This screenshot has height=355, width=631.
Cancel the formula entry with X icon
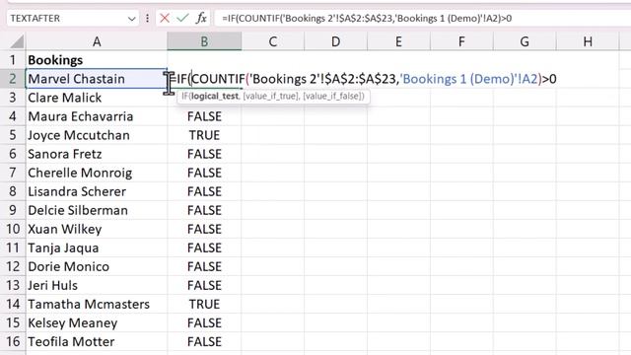[165, 18]
